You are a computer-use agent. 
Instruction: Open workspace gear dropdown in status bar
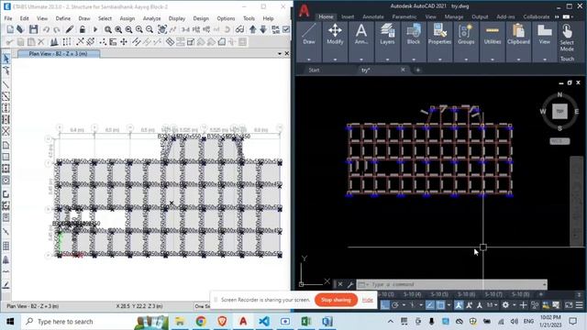pyautogui.click(x=514, y=305)
